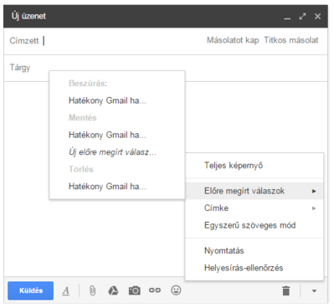Expand compose window to full screen arrows
Screen dimensions: 334x308
[x=302, y=17]
